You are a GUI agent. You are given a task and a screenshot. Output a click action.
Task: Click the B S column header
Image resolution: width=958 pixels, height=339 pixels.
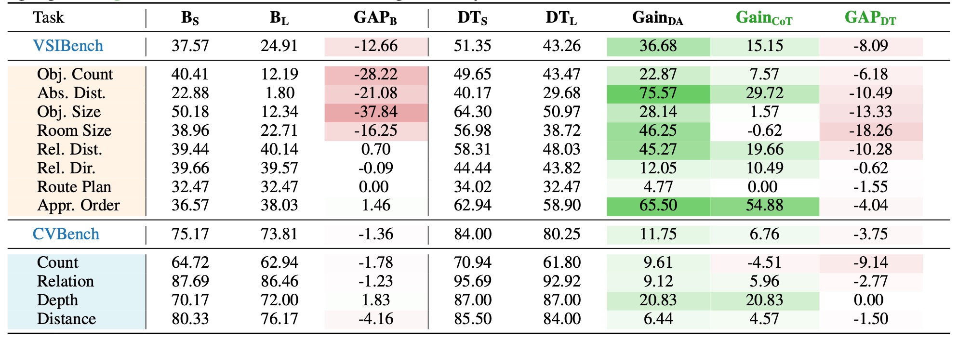[x=190, y=18]
